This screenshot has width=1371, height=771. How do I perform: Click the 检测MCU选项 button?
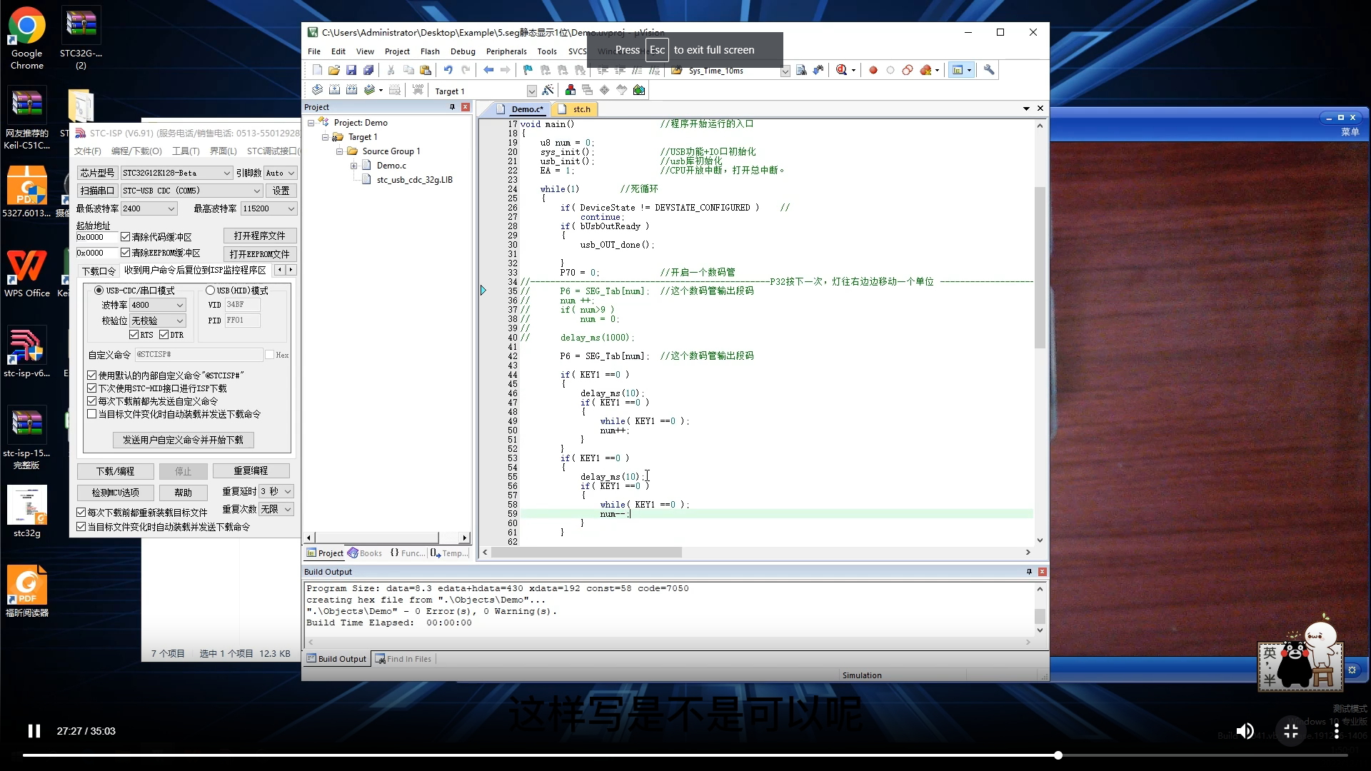tap(115, 493)
